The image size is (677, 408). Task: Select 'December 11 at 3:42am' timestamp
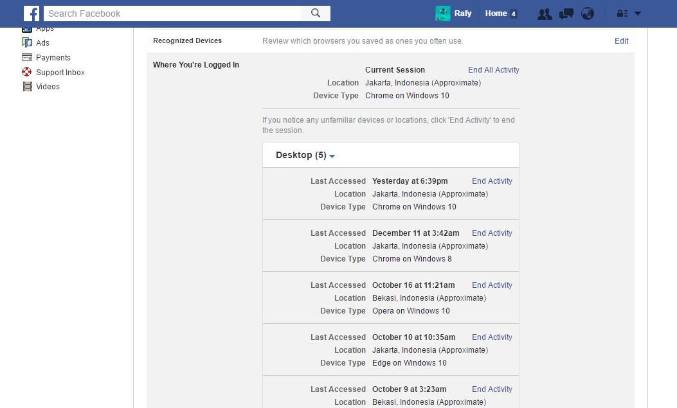[416, 233]
